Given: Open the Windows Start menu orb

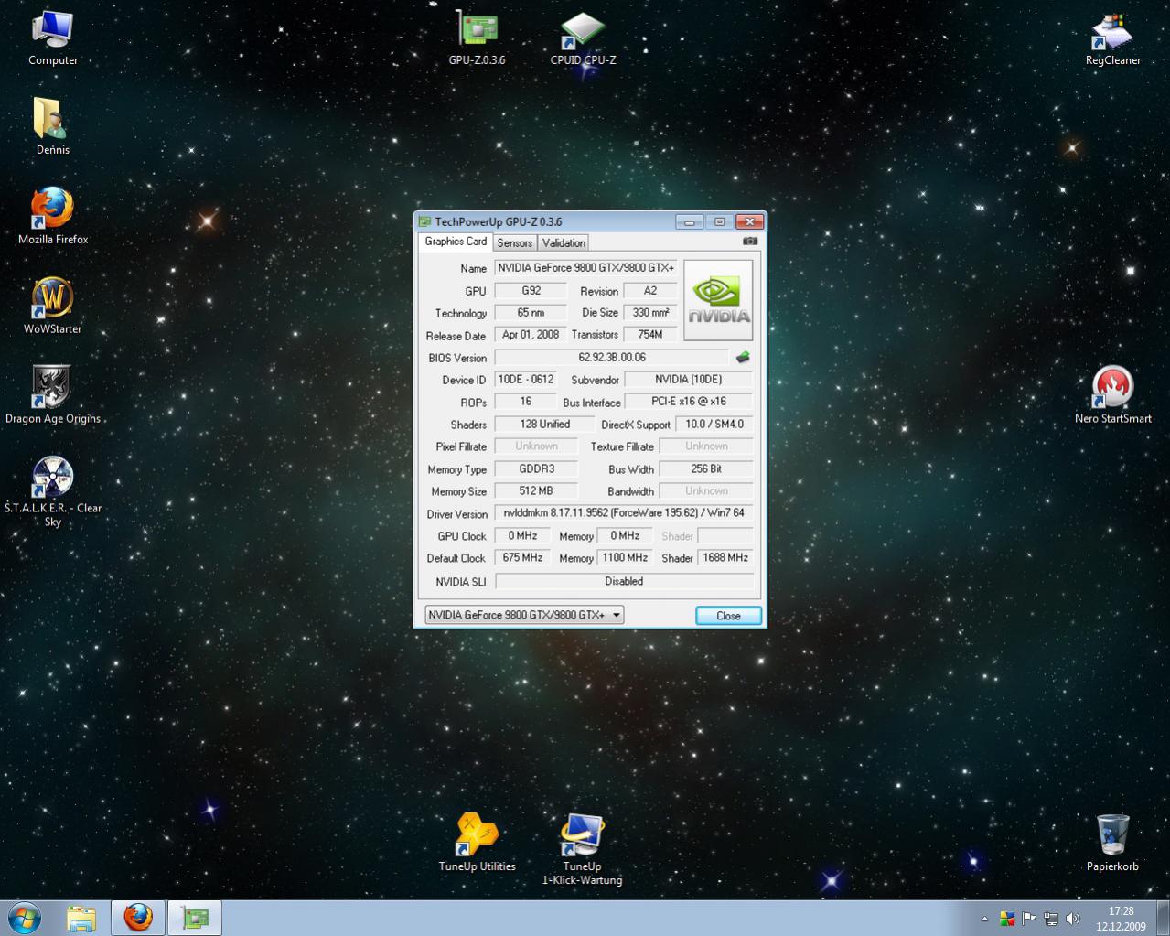Looking at the screenshot, I should [25, 917].
